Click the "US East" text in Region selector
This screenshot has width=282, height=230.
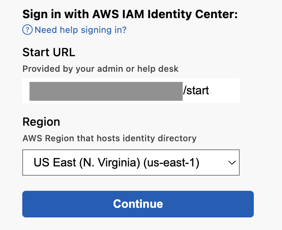[x=55, y=163]
